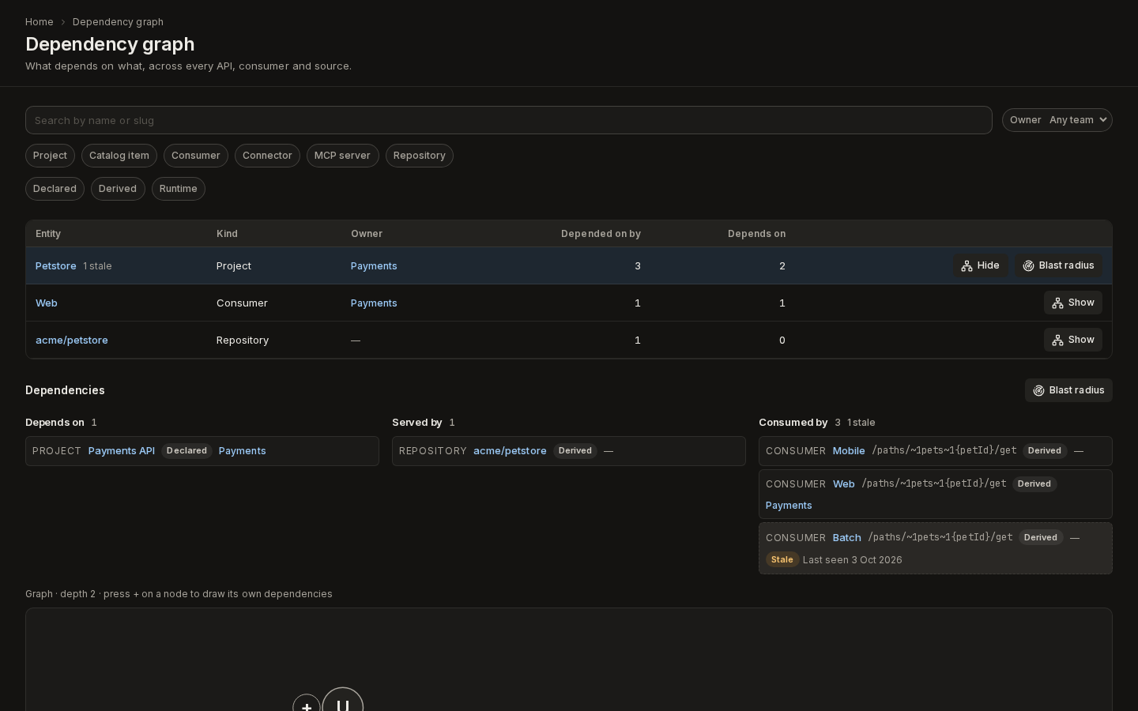This screenshot has height=711, width=1138.
Task: Show dependencies for the acme/petstore row
Action: tap(1073, 340)
